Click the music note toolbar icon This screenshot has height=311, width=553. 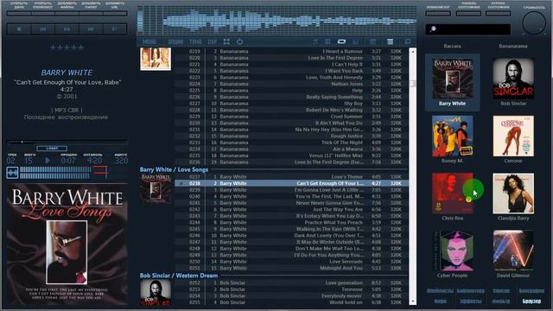tap(315, 41)
